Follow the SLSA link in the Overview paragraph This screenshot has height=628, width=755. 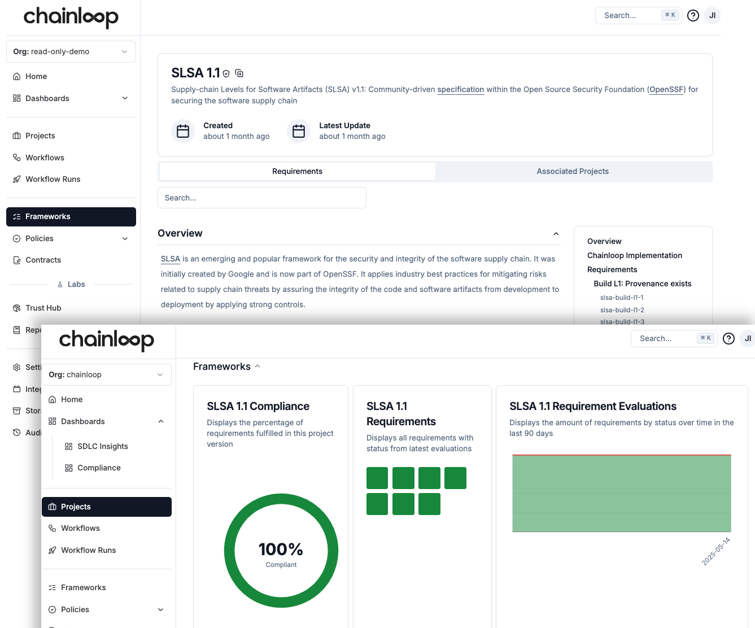coord(171,259)
